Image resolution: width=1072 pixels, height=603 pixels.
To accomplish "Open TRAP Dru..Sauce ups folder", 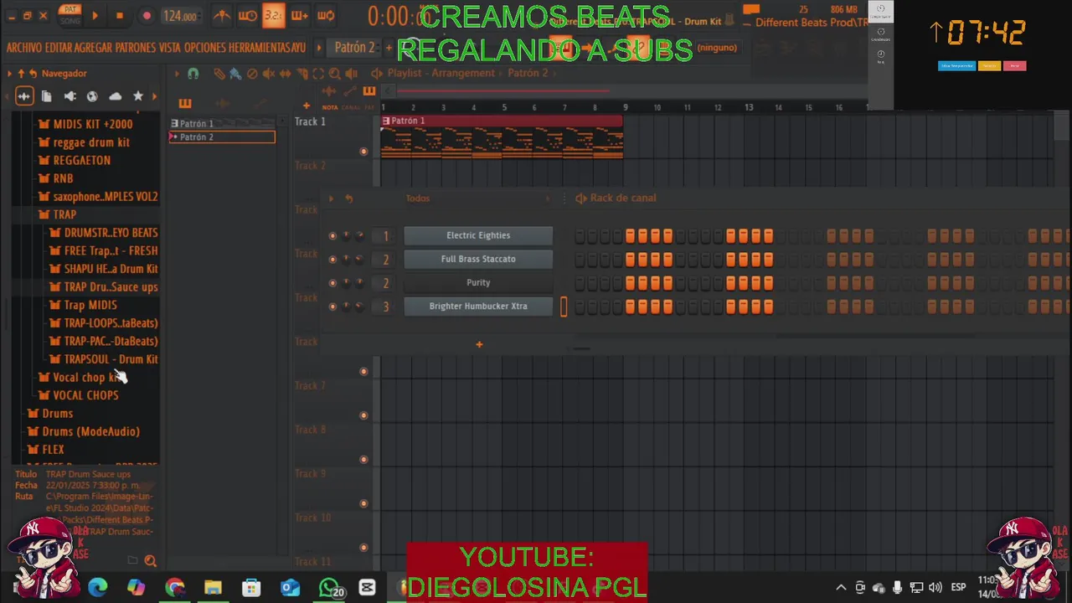I will coord(103,286).
